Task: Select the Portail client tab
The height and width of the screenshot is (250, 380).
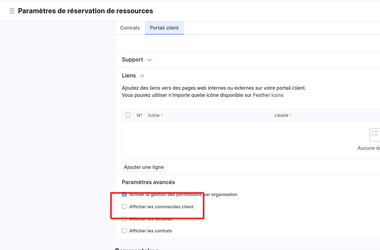Action: pyautogui.click(x=164, y=28)
